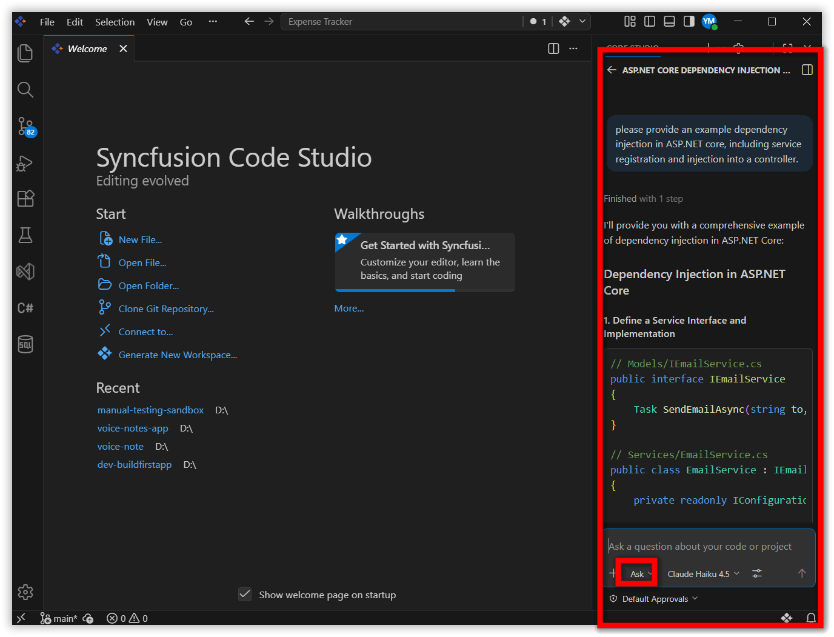The image size is (834, 637).
Task: Open the View menu
Action: (157, 22)
